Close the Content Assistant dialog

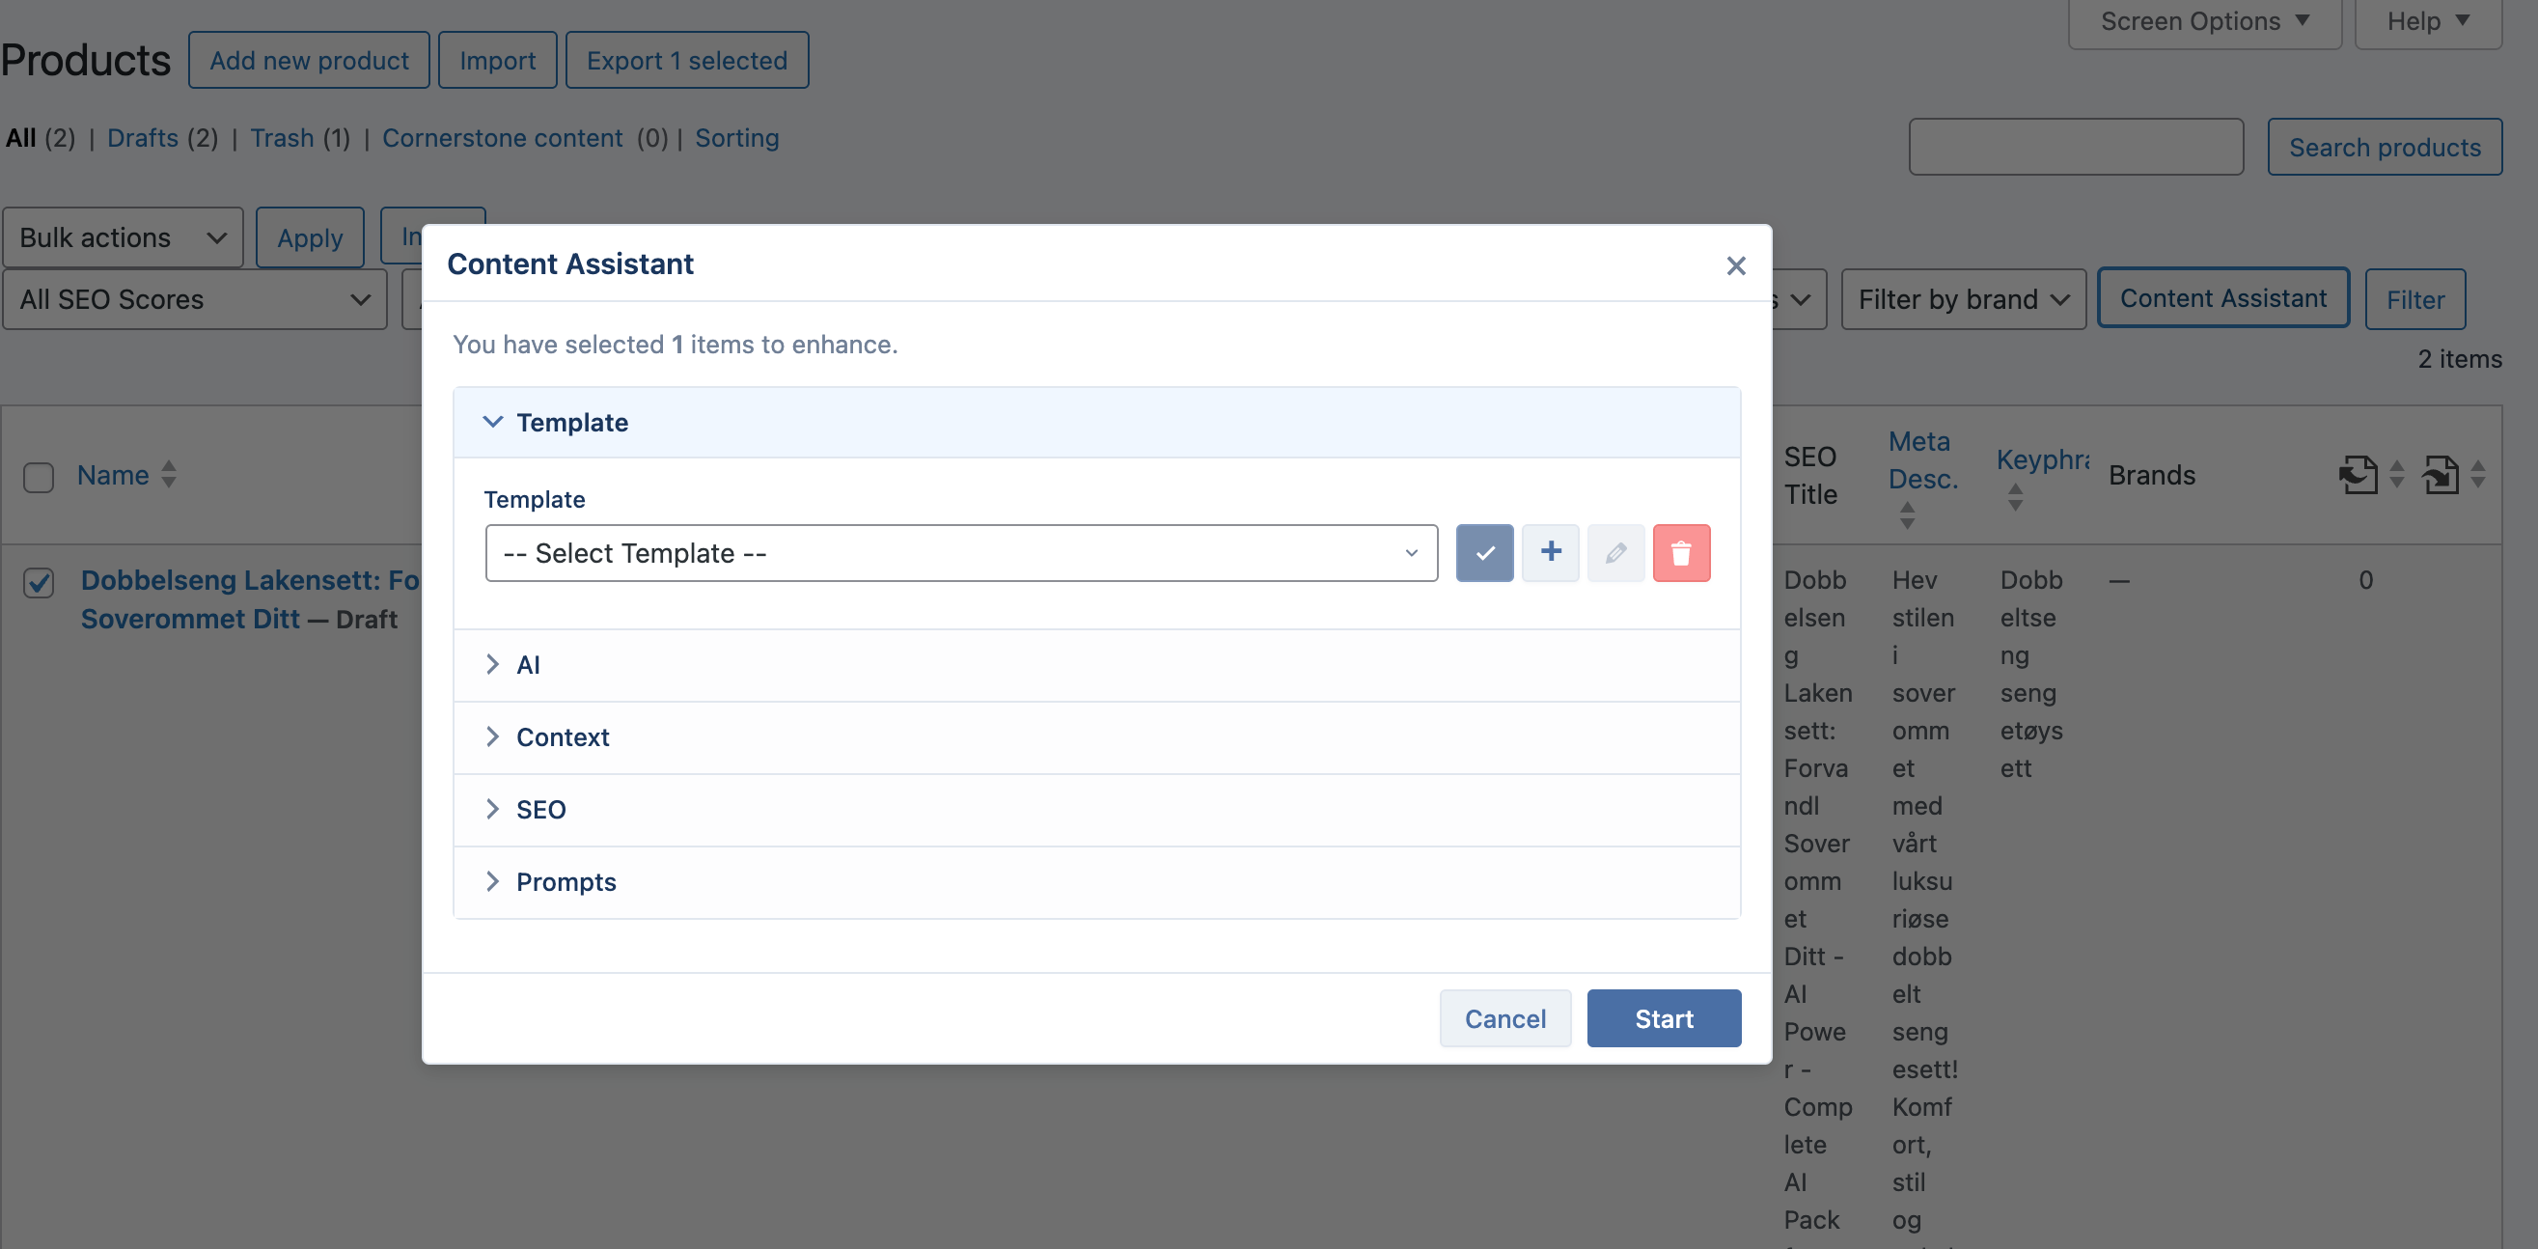tap(1735, 265)
